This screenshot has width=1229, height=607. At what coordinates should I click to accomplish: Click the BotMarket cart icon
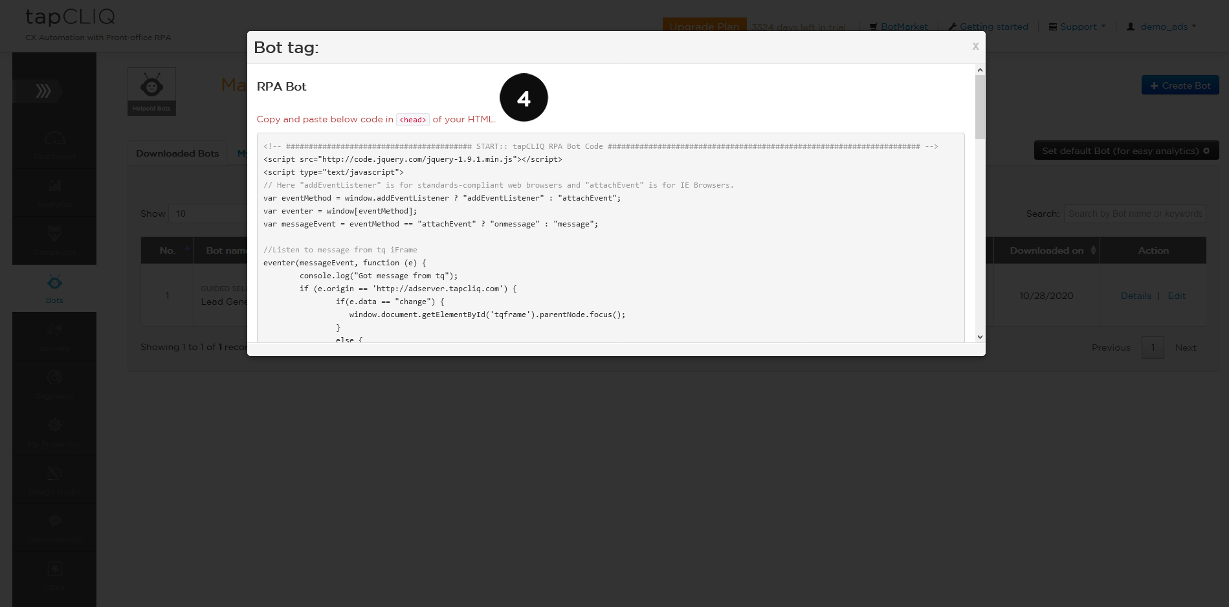[874, 27]
